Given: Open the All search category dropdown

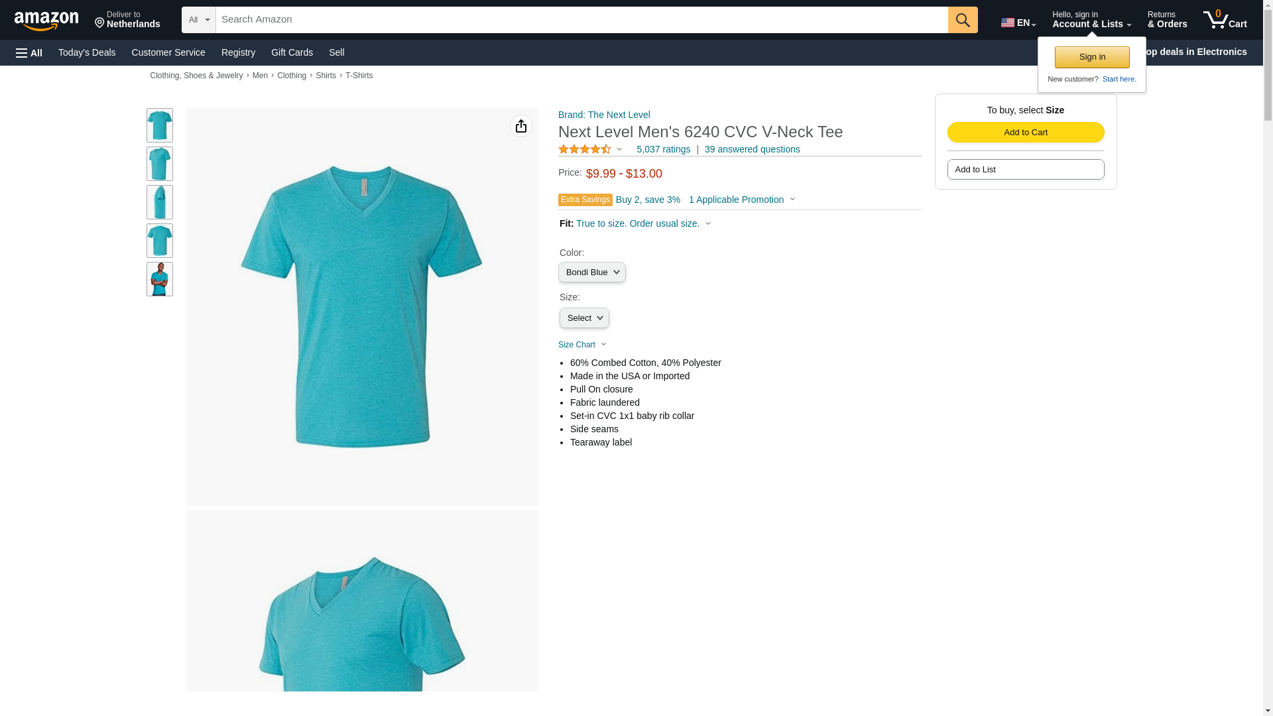Looking at the screenshot, I should tap(199, 20).
